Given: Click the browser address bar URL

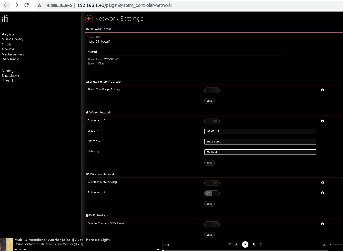Looking at the screenshot, I should (124, 5).
